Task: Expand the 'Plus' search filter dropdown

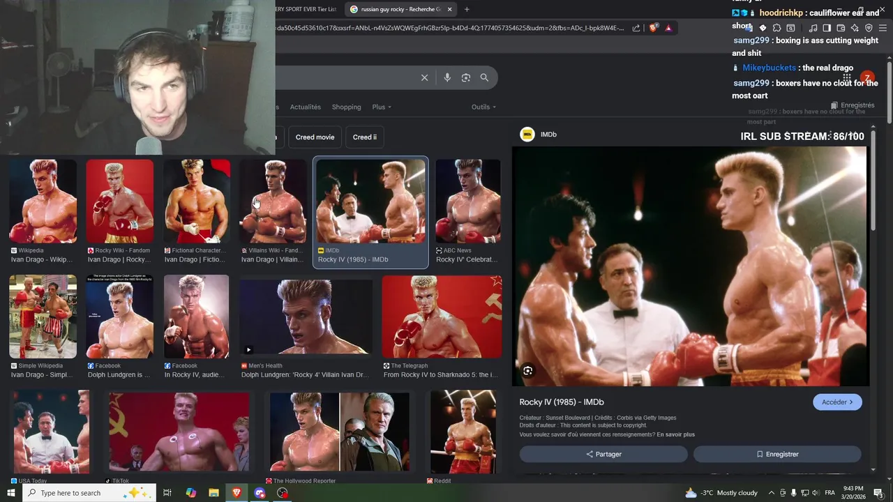Action: 382,107
